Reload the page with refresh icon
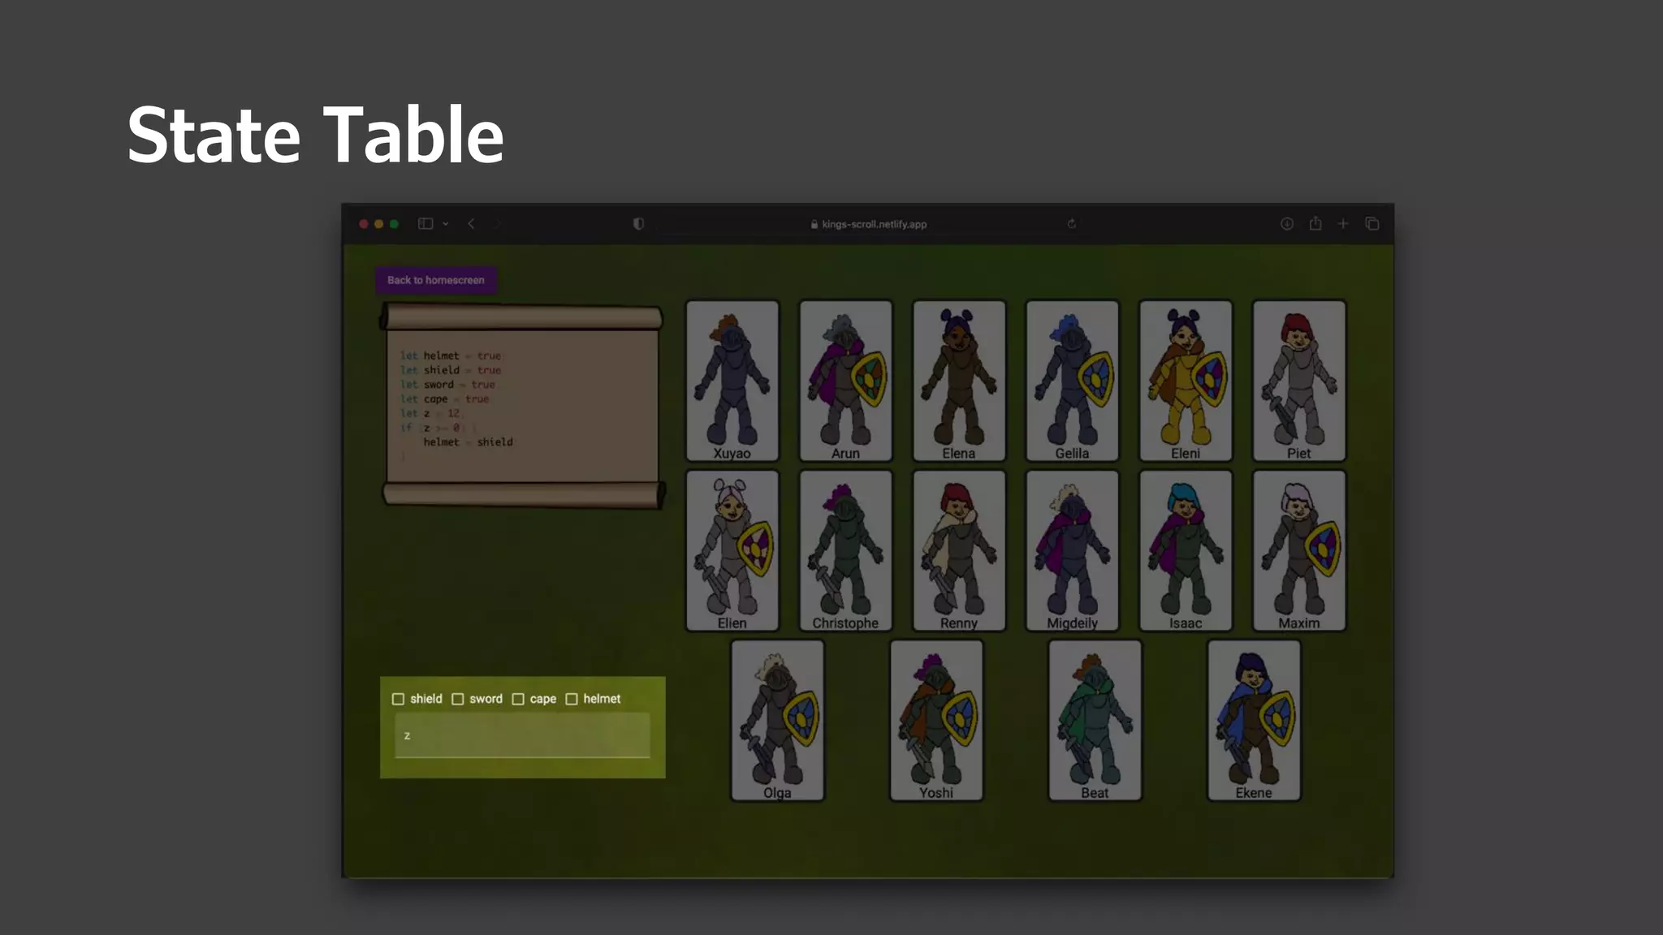The width and height of the screenshot is (1663, 935). tap(1071, 224)
